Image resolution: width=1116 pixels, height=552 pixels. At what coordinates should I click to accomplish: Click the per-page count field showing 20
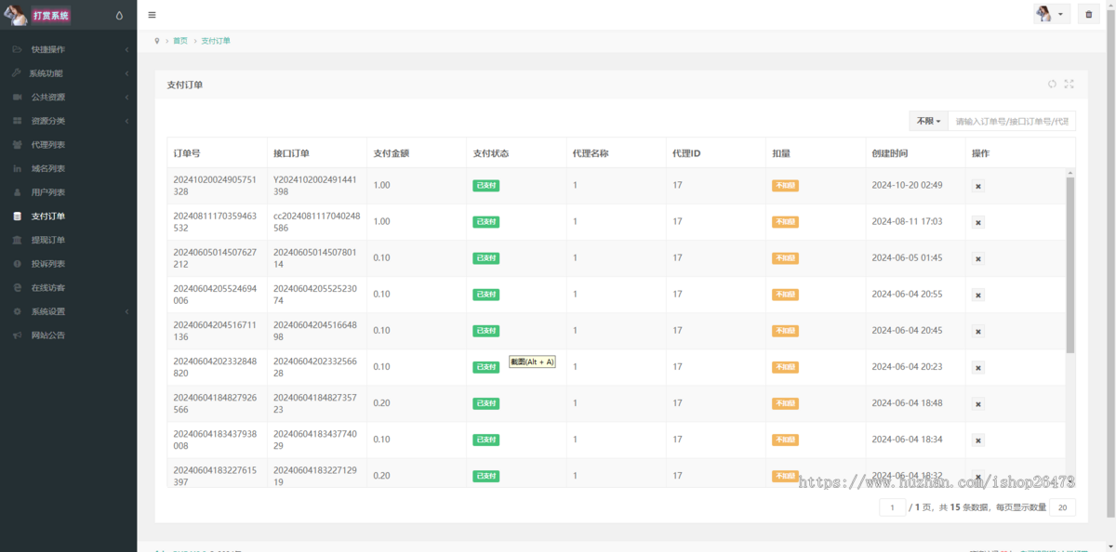(1063, 507)
